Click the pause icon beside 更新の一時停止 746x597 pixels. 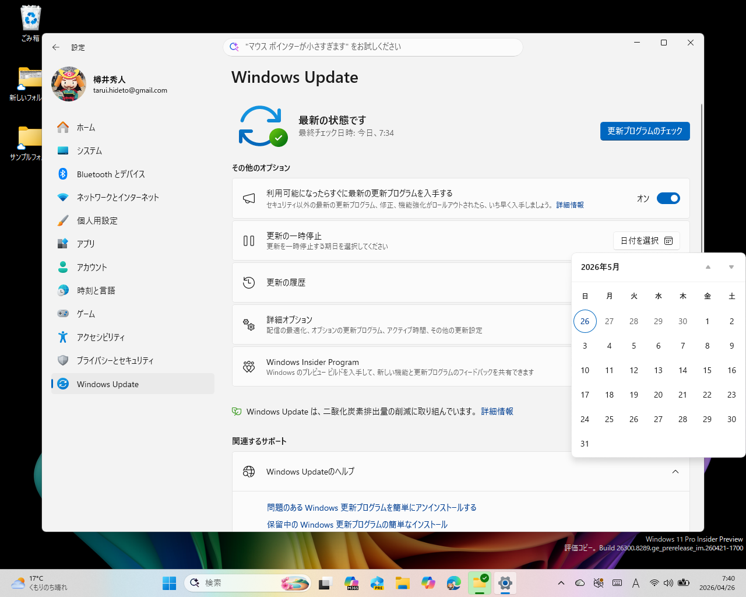249,241
